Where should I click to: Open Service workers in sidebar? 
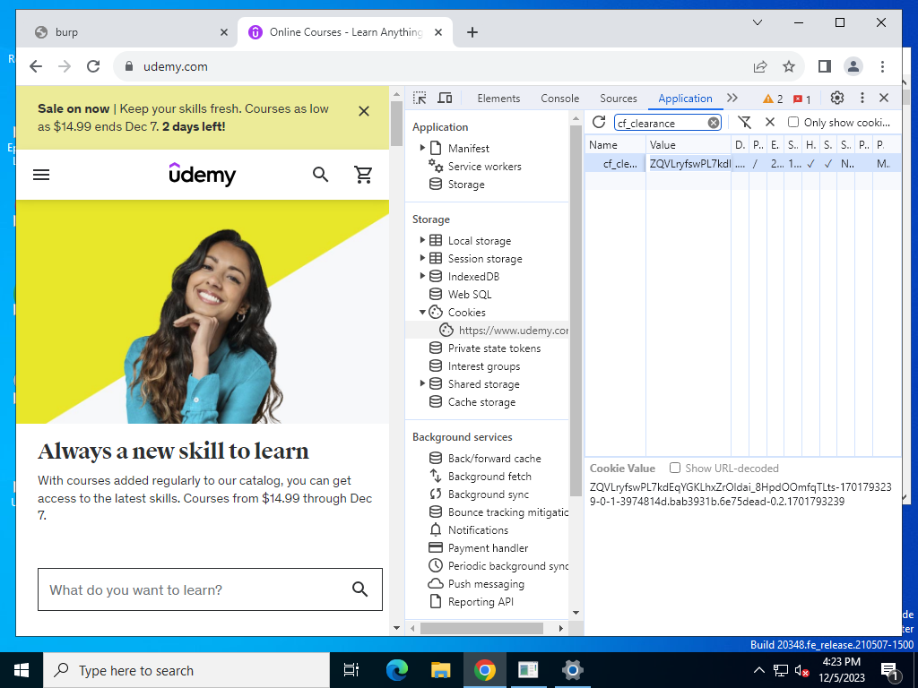coord(484,166)
